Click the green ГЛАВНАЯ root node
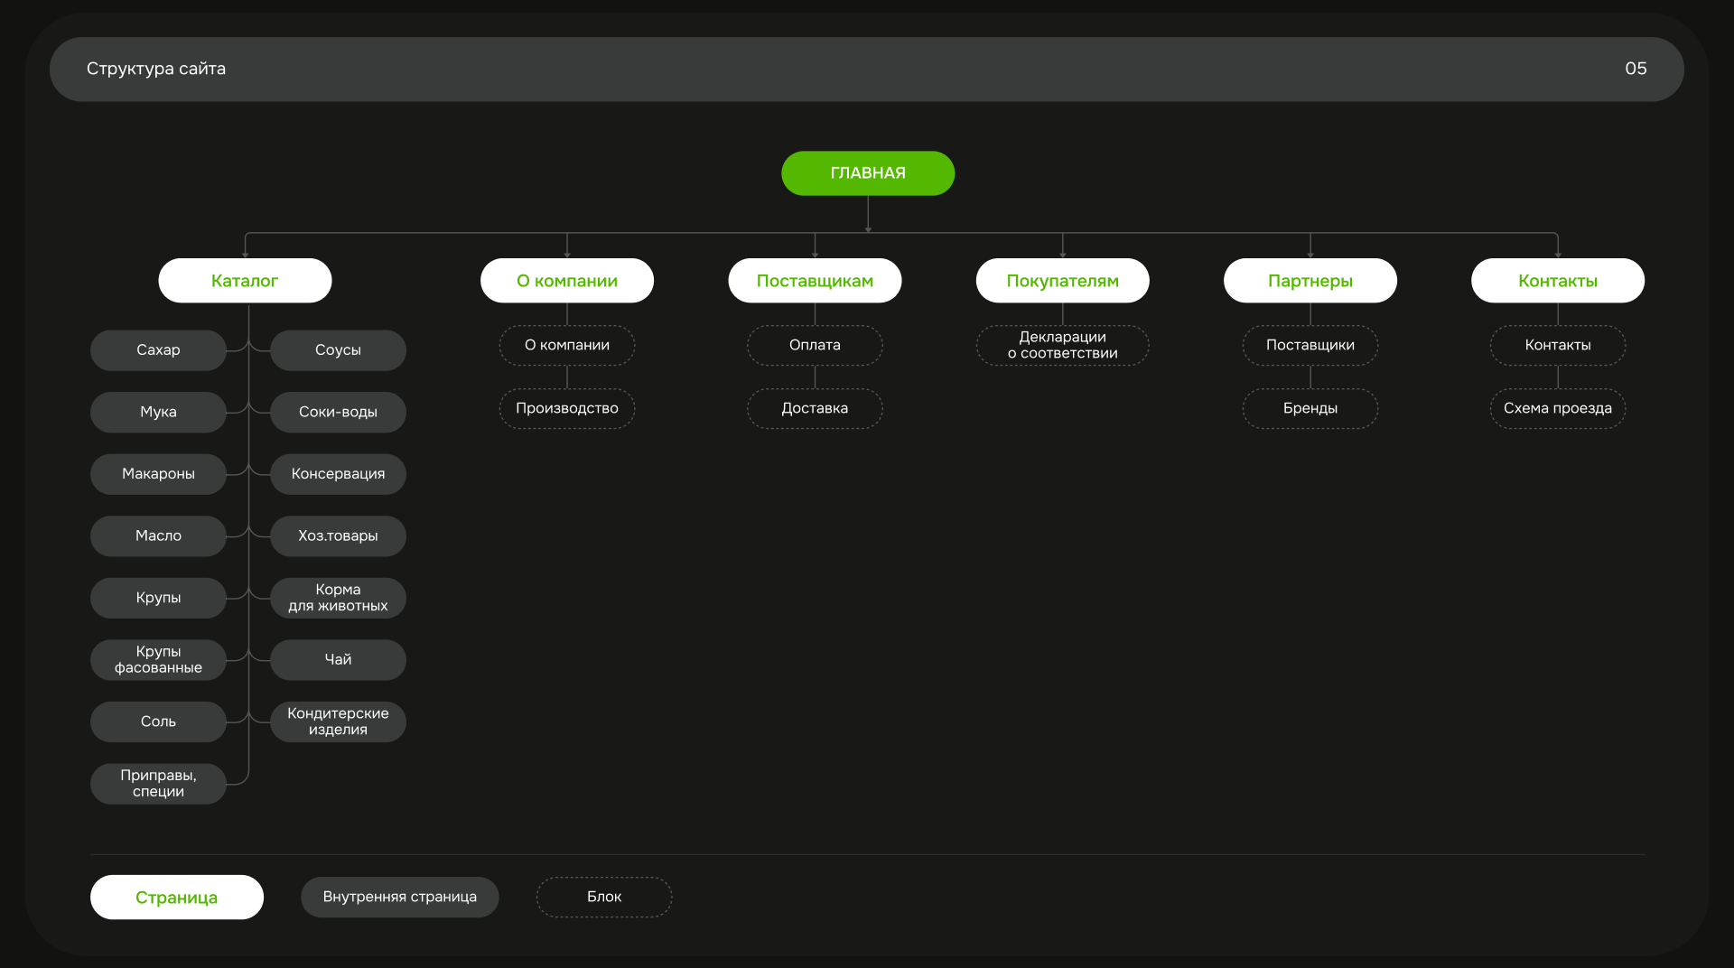 (867, 173)
